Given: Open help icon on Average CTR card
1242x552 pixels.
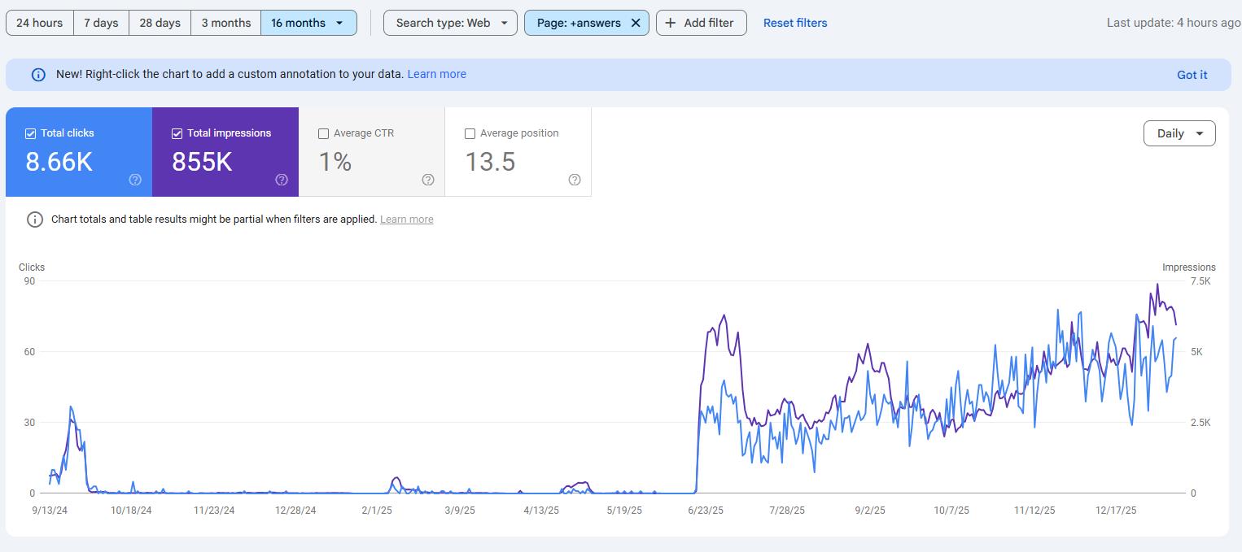Looking at the screenshot, I should click(x=428, y=180).
